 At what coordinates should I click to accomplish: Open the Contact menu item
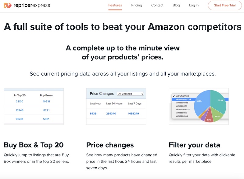pyautogui.click(x=157, y=5)
